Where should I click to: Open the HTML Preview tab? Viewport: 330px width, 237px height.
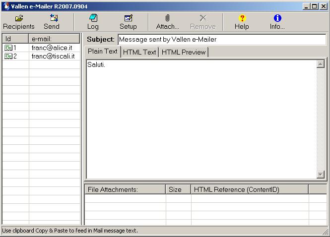[183, 52]
